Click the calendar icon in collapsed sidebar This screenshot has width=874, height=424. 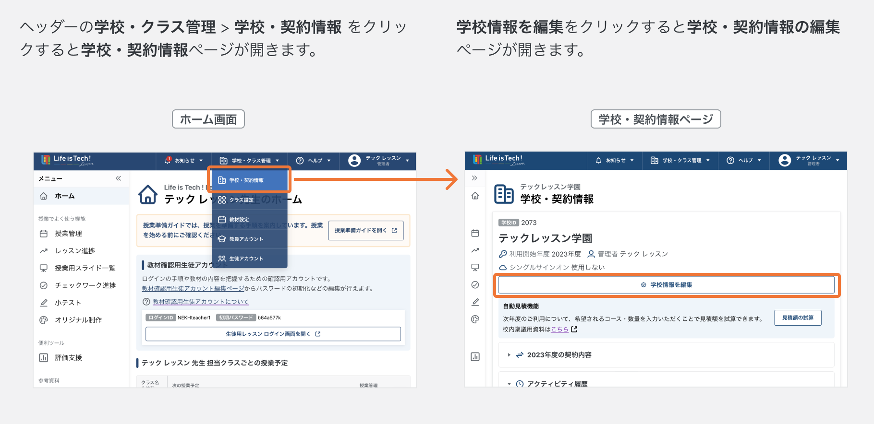click(475, 233)
